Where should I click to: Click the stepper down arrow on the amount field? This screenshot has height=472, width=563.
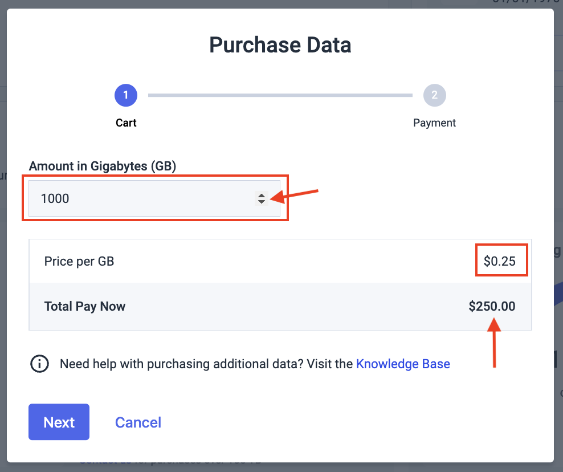(262, 202)
